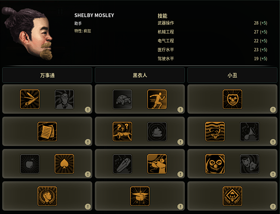Image resolution: width=280 pixels, height=214 pixels.
Task: Open the 小丑 talent tree header
Action: tap(232, 75)
